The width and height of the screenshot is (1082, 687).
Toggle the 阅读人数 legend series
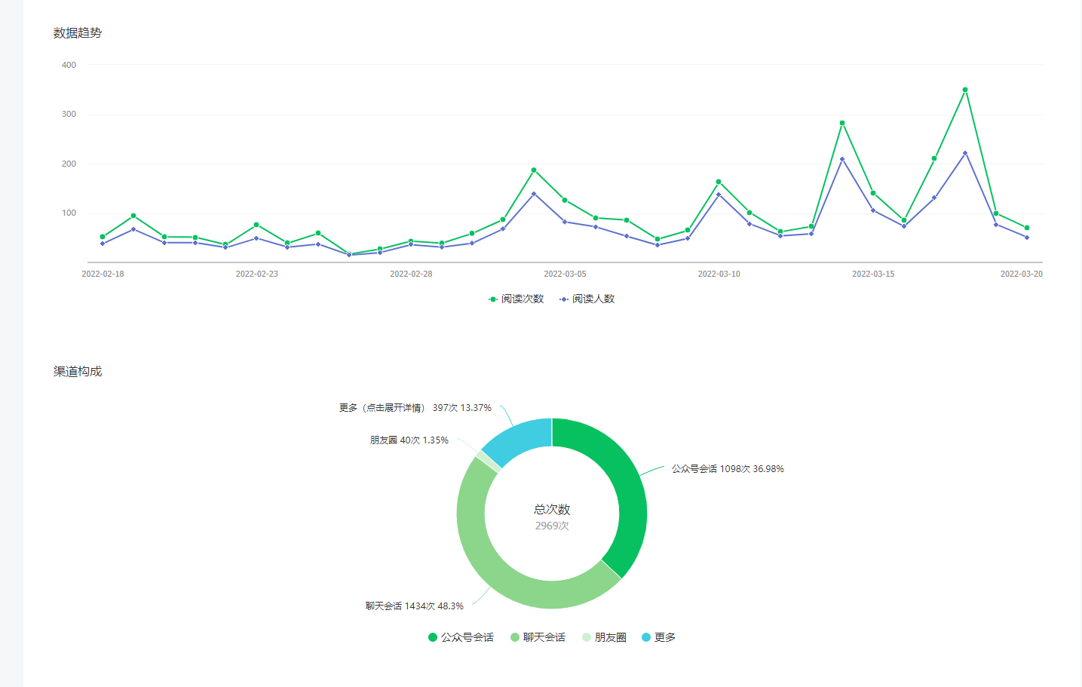(587, 299)
